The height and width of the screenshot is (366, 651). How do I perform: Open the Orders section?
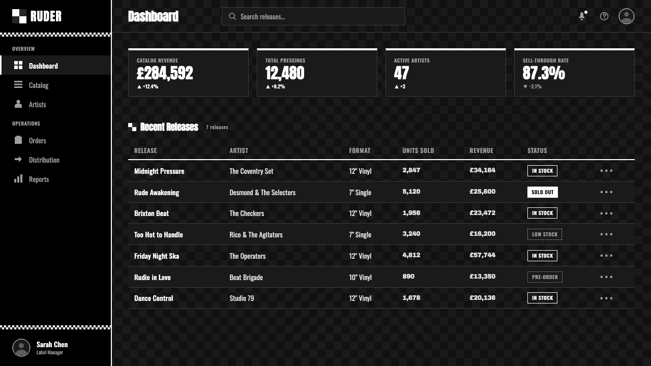[x=55, y=140]
